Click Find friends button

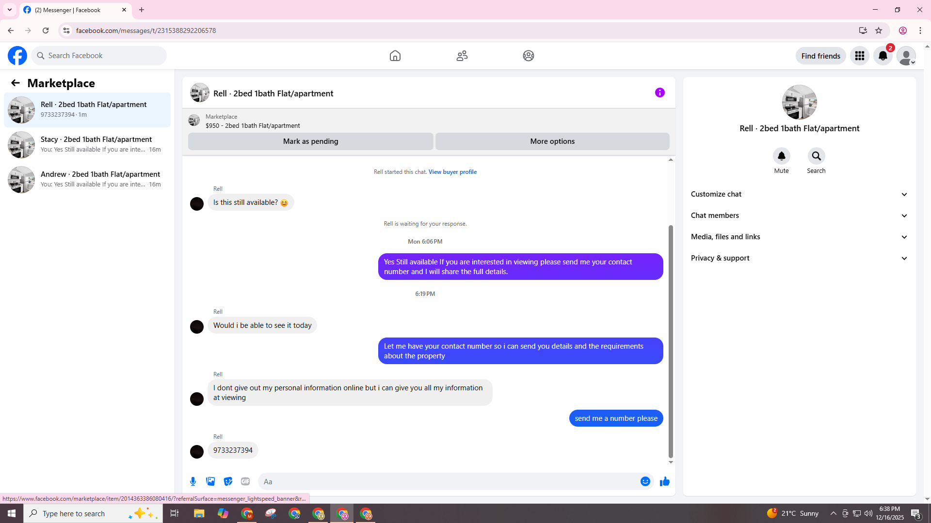820,56
